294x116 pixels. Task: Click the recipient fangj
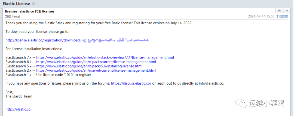(16, 16)
